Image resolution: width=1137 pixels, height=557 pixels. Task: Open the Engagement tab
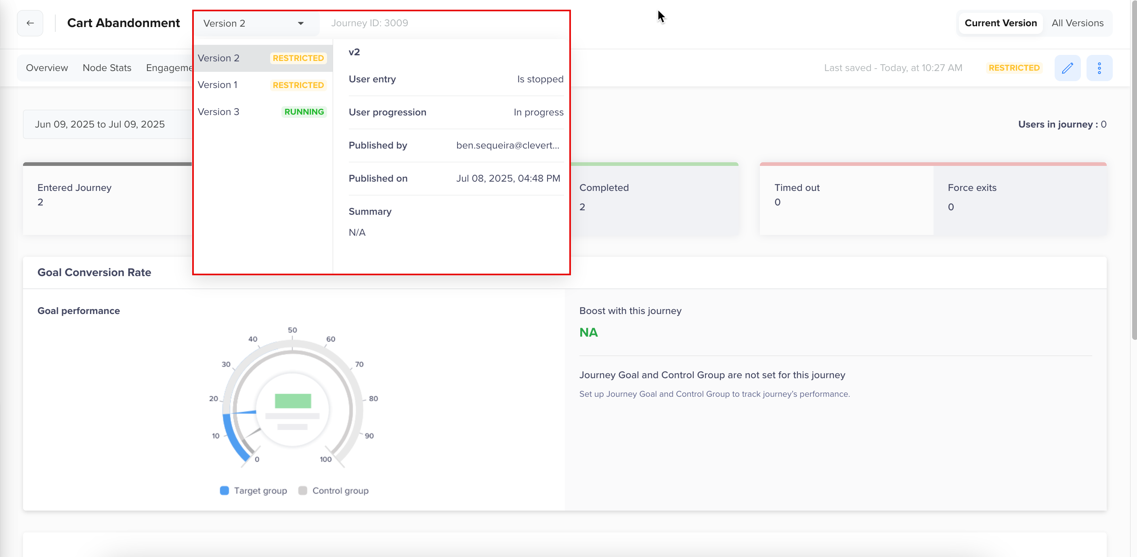(170, 68)
